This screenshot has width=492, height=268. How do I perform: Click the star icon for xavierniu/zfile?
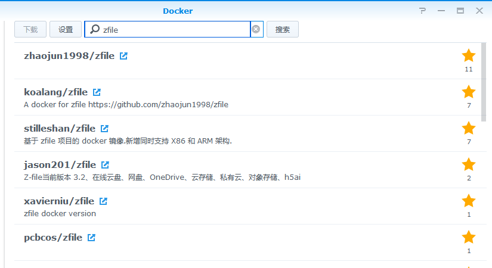click(469, 201)
